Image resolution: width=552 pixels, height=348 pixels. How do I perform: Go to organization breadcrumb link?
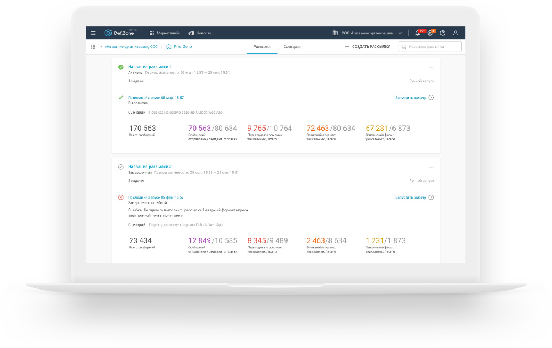(131, 47)
